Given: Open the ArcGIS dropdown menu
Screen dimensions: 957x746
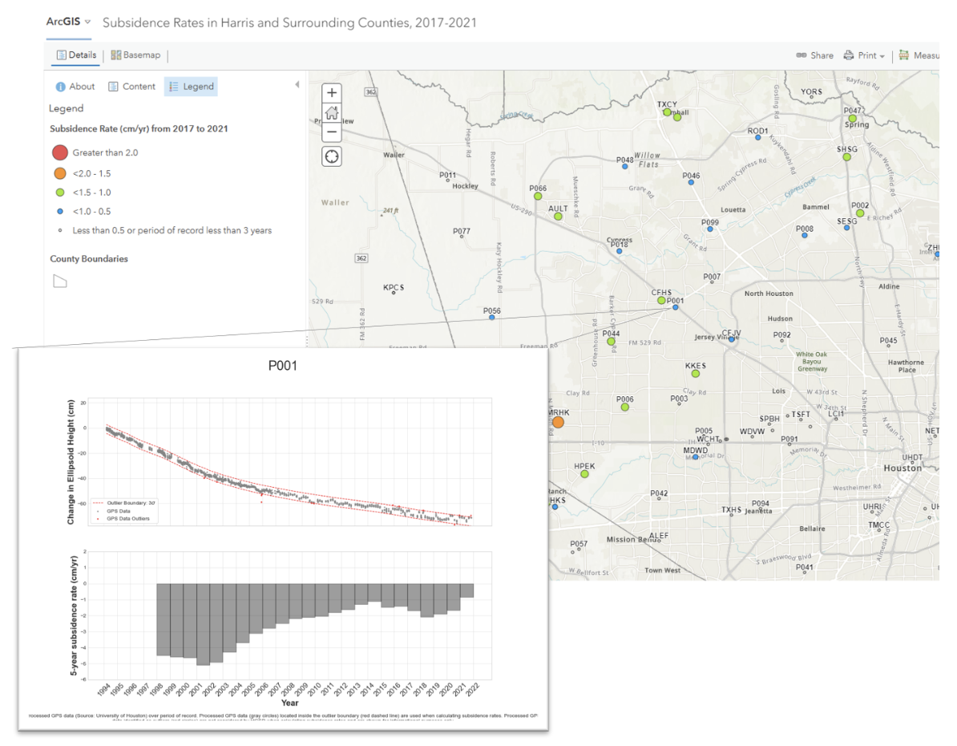Looking at the screenshot, I should tap(68, 22).
